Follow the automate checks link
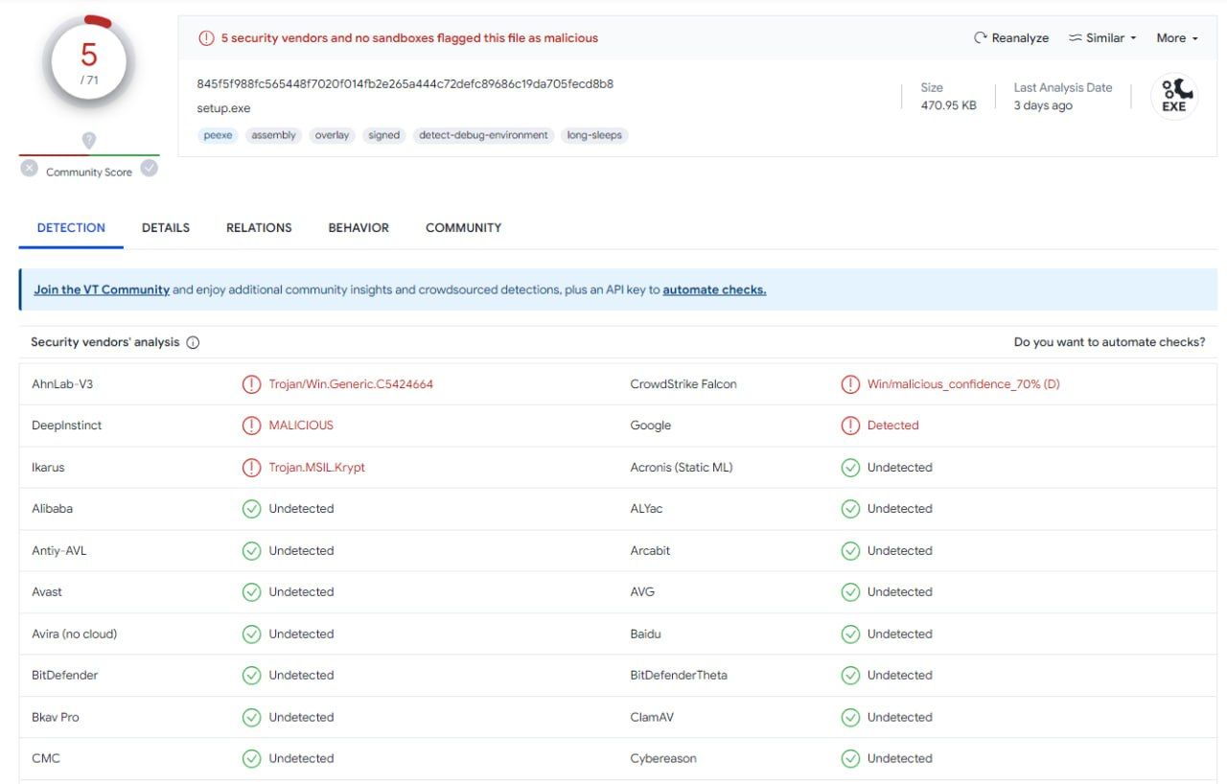This screenshot has height=784, width=1227. pyautogui.click(x=714, y=290)
